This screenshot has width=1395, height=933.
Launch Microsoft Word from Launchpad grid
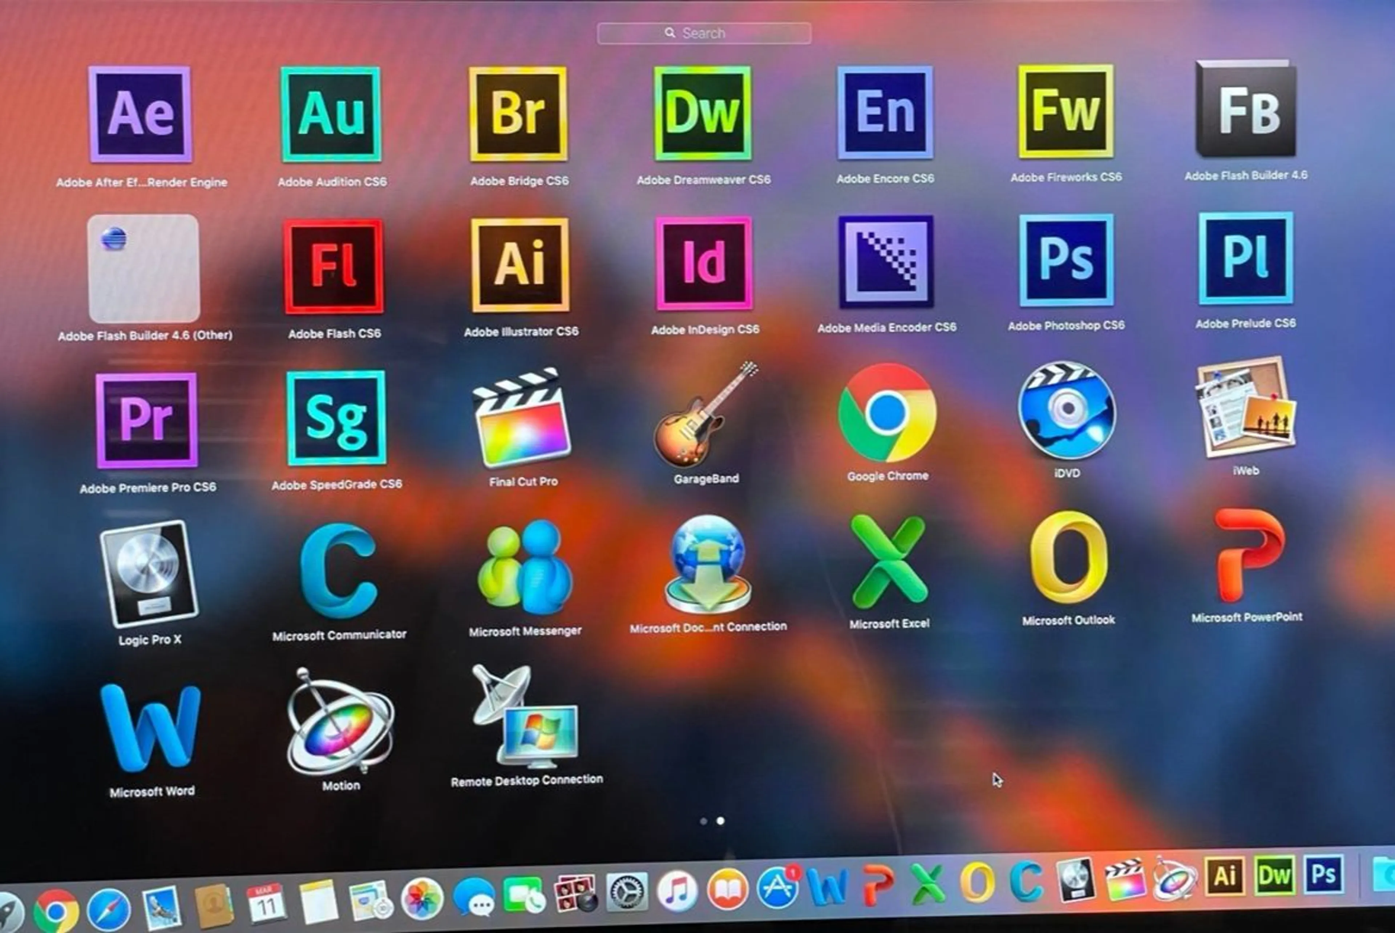[150, 728]
